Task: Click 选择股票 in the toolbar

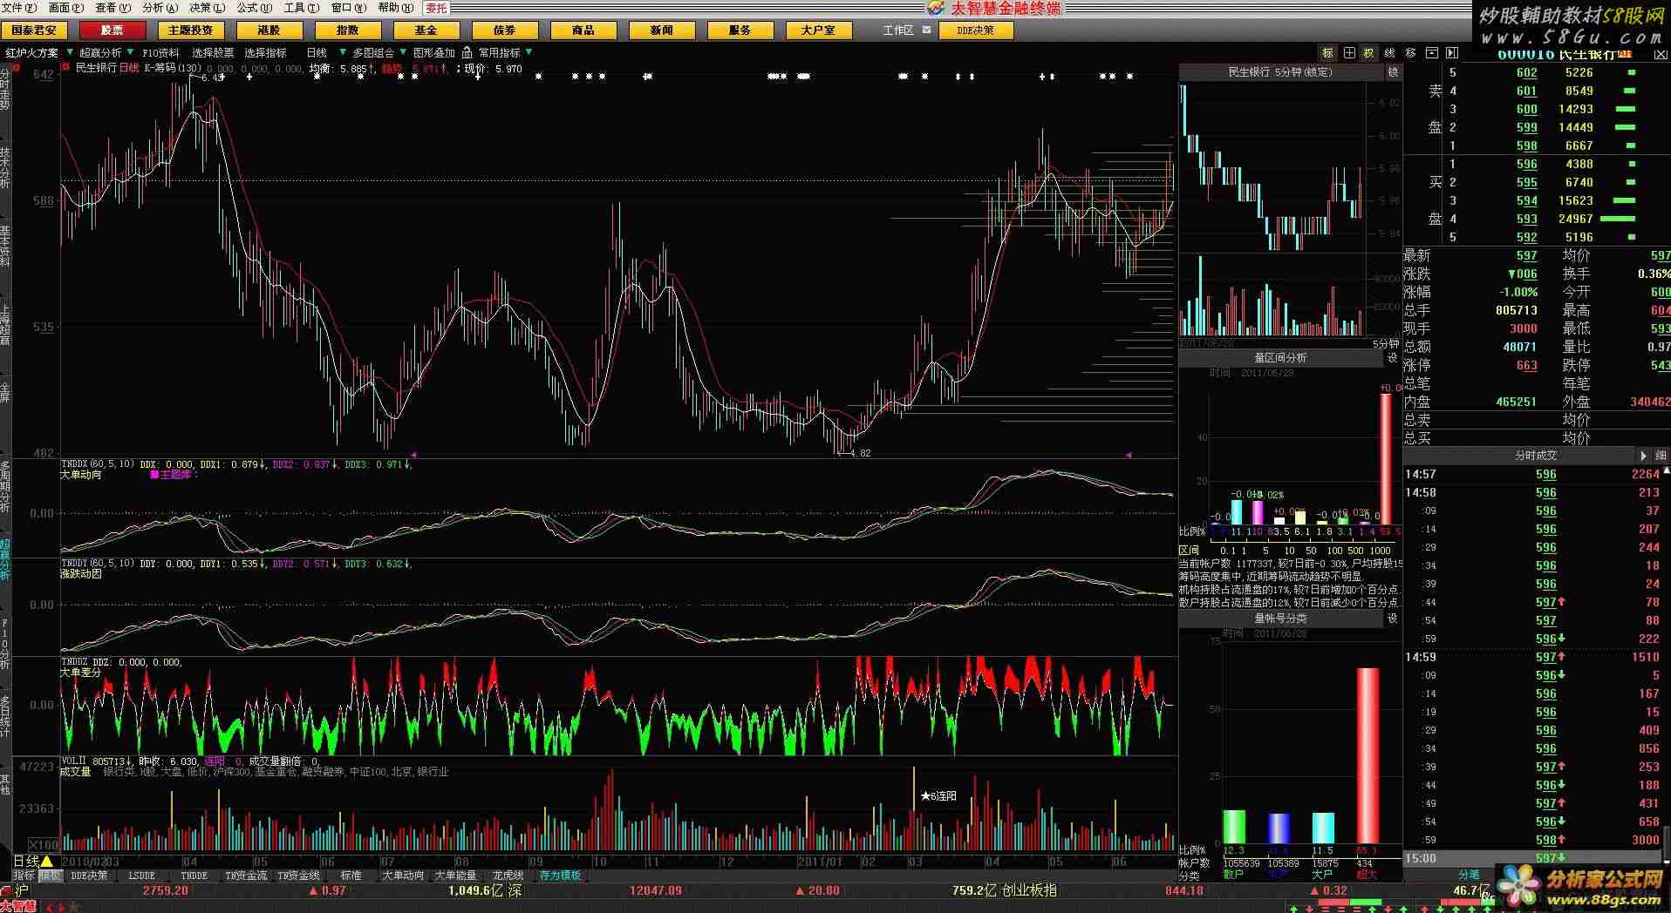Action: (x=213, y=53)
